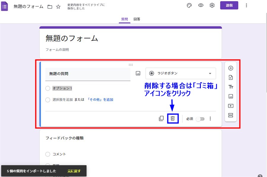Toggle the 必須 required switch

click(200, 119)
